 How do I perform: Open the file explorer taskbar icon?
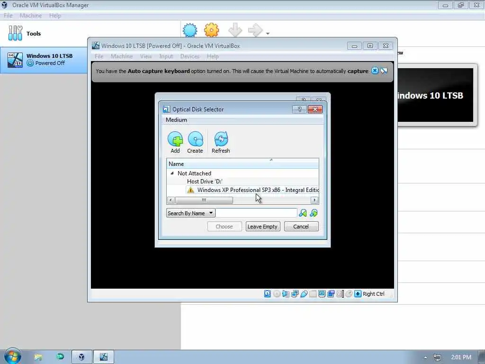38,357
